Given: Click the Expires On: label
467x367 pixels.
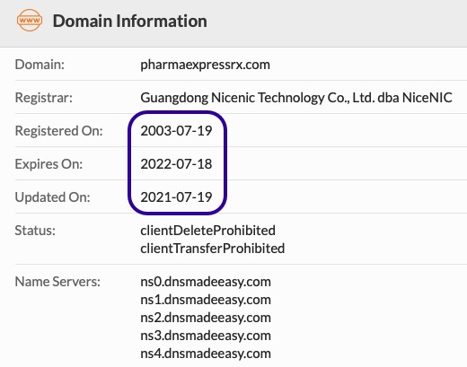Looking at the screenshot, I should click(x=48, y=164).
